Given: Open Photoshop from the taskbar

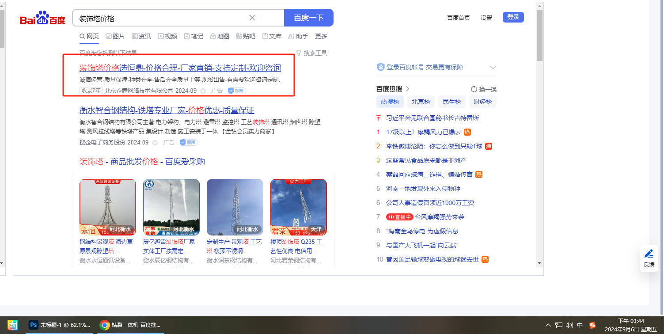Looking at the screenshot, I should click(x=33, y=325).
